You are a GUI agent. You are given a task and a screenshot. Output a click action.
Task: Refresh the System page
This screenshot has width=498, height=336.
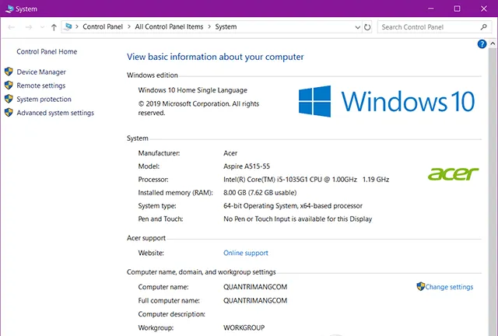coord(367,27)
